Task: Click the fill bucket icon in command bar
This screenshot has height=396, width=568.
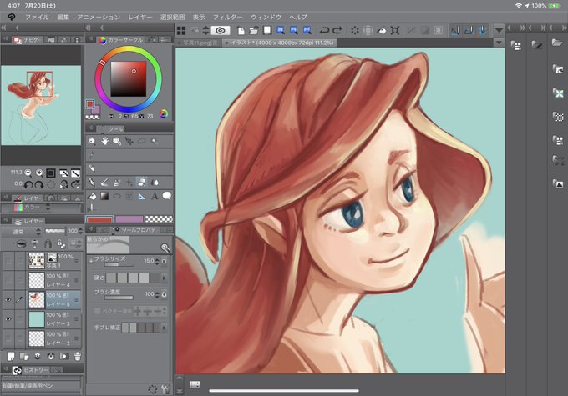Action: click(382, 30)
